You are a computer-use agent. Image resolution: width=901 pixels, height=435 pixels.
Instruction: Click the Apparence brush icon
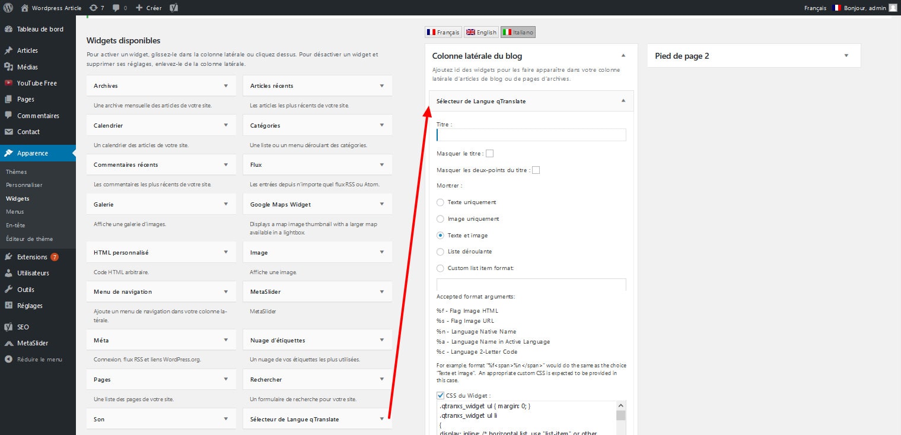point(8,153)
